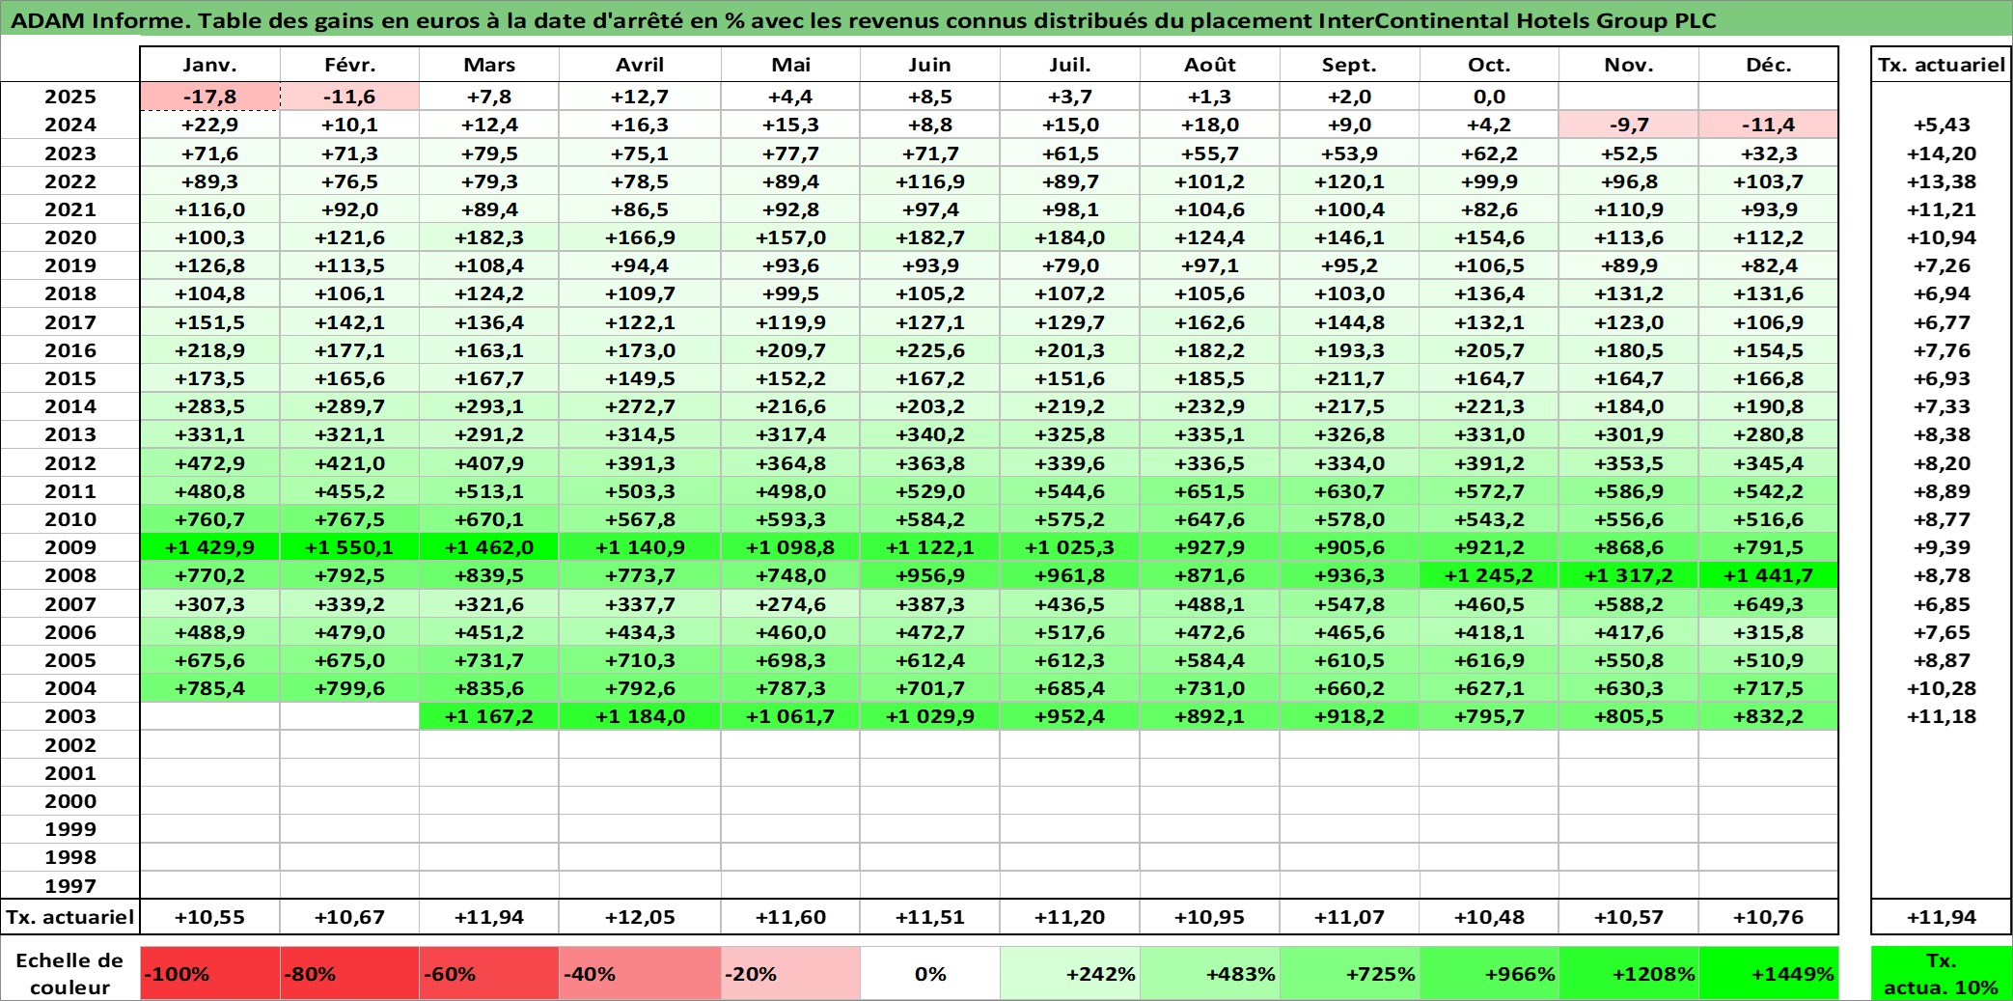
Task: Click the 'Tx. actua. 10%' green cell
Action: click(x=1942, y=973)
